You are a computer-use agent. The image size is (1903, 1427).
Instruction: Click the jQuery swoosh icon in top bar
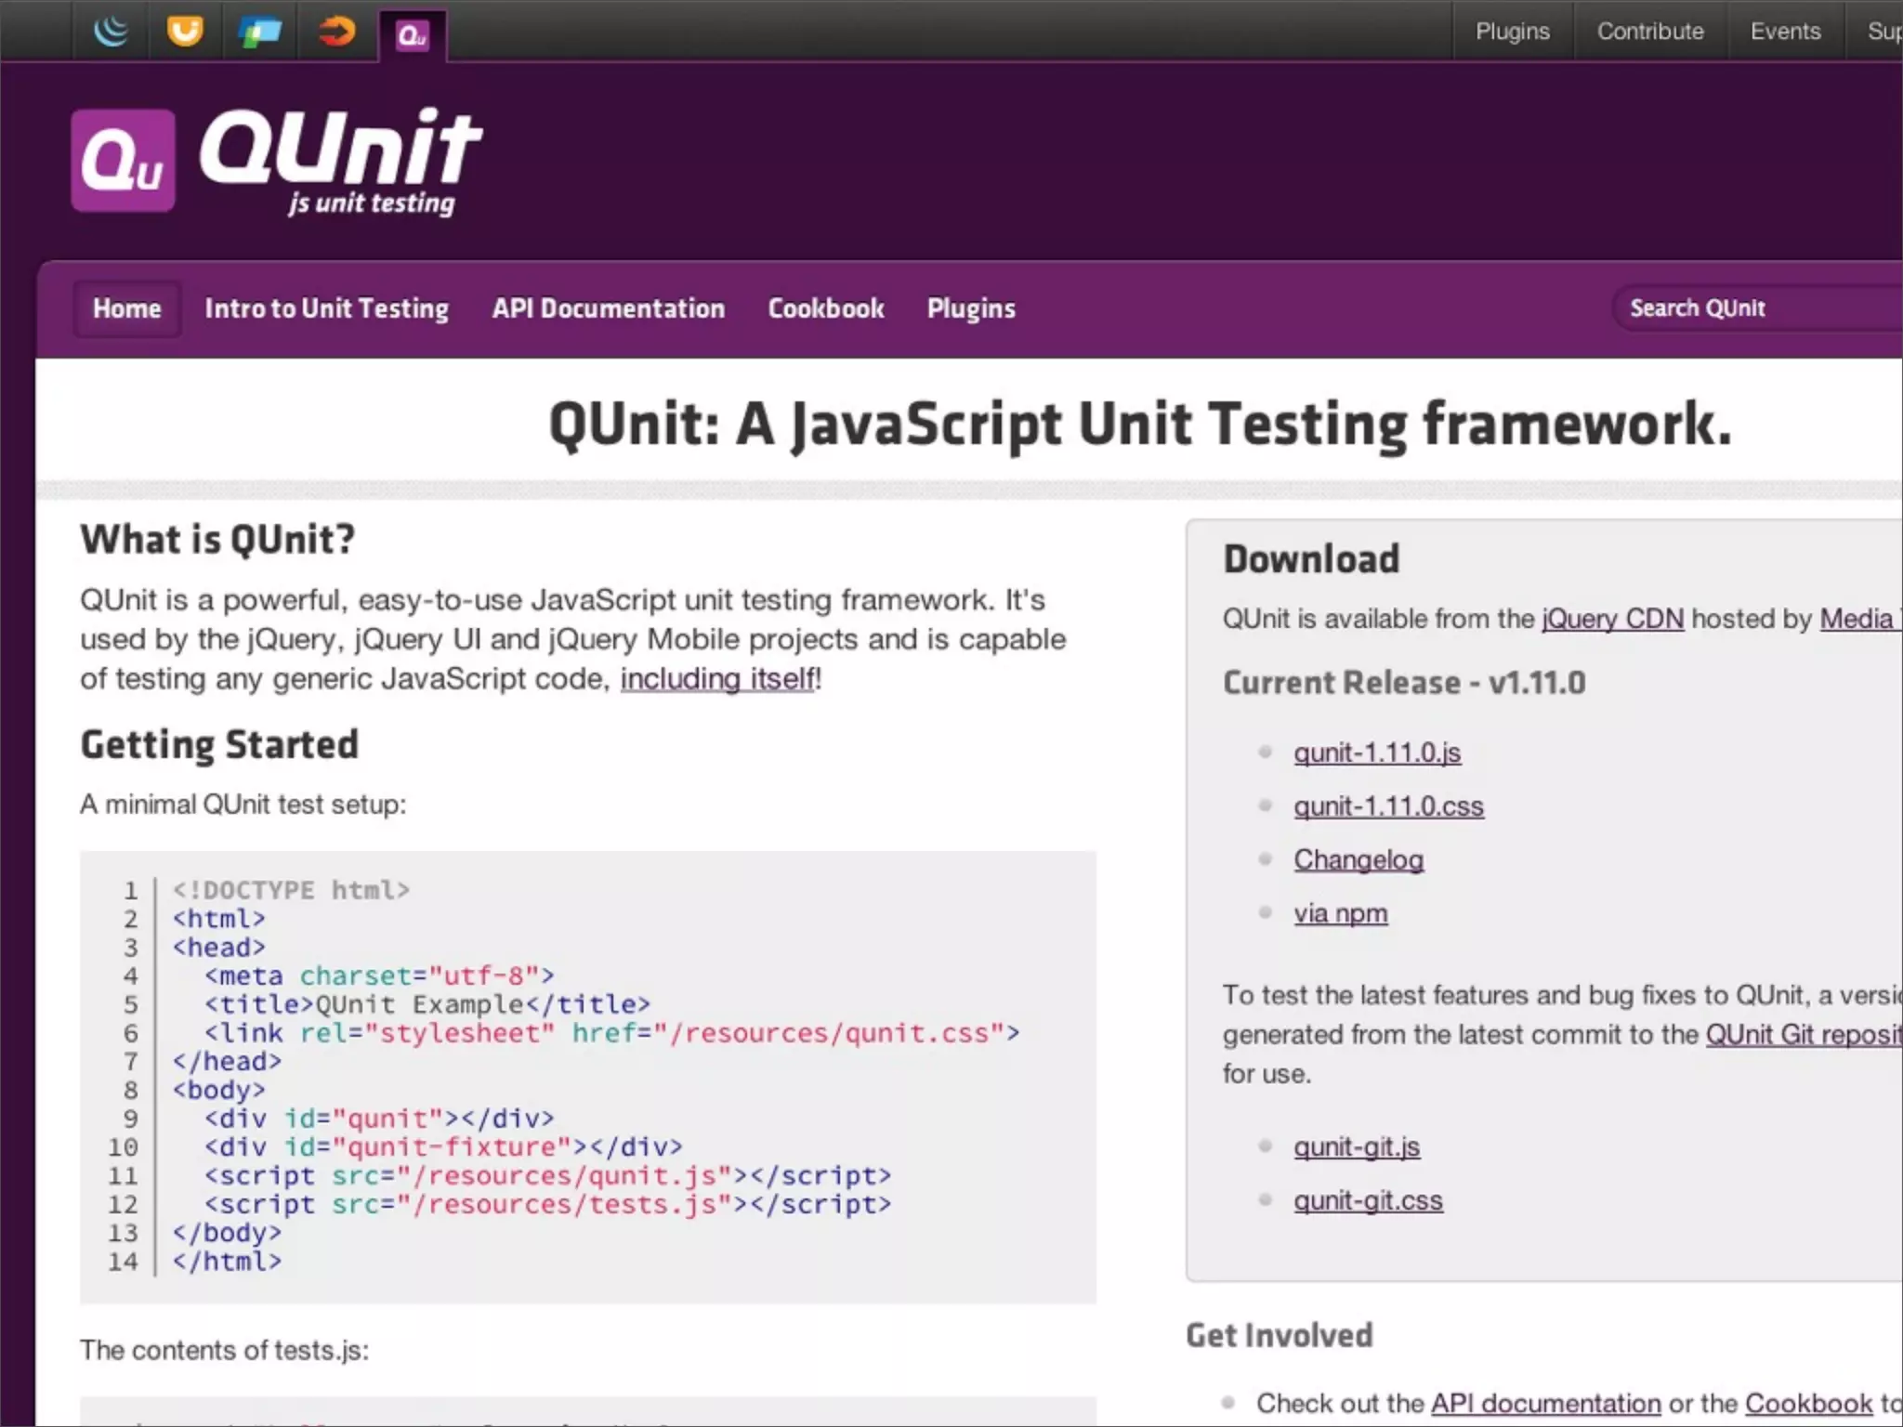tap(111, 32)
